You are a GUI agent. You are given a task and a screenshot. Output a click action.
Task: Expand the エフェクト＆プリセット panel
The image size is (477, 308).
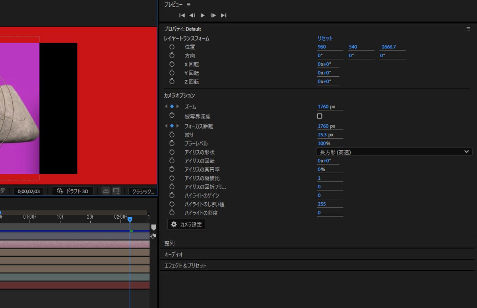[x=185, y=265]
